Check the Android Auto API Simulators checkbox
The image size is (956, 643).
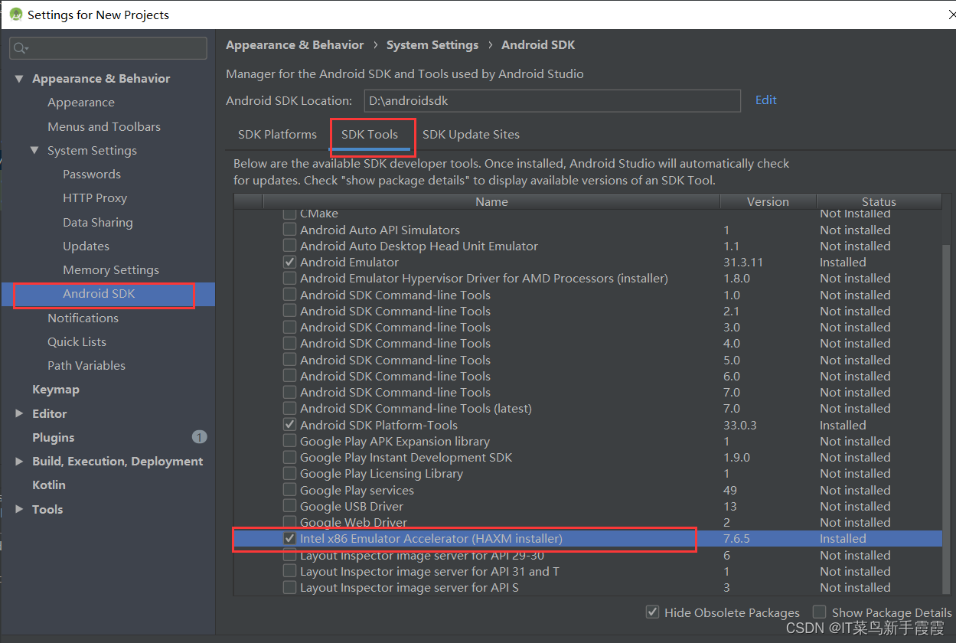[289, 230]
